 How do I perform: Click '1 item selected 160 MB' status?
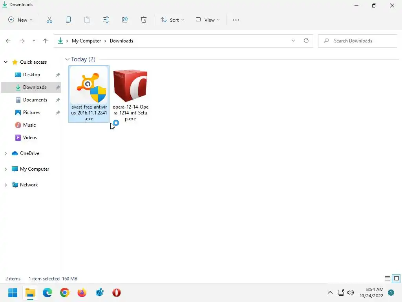coord(53,279)
